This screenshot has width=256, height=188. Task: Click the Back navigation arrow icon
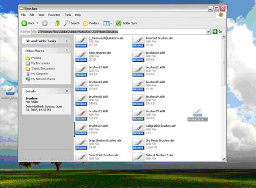point(24,23)
